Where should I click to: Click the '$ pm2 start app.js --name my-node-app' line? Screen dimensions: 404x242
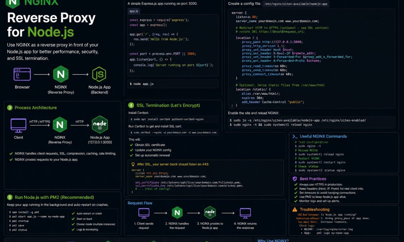coord(37,217)
